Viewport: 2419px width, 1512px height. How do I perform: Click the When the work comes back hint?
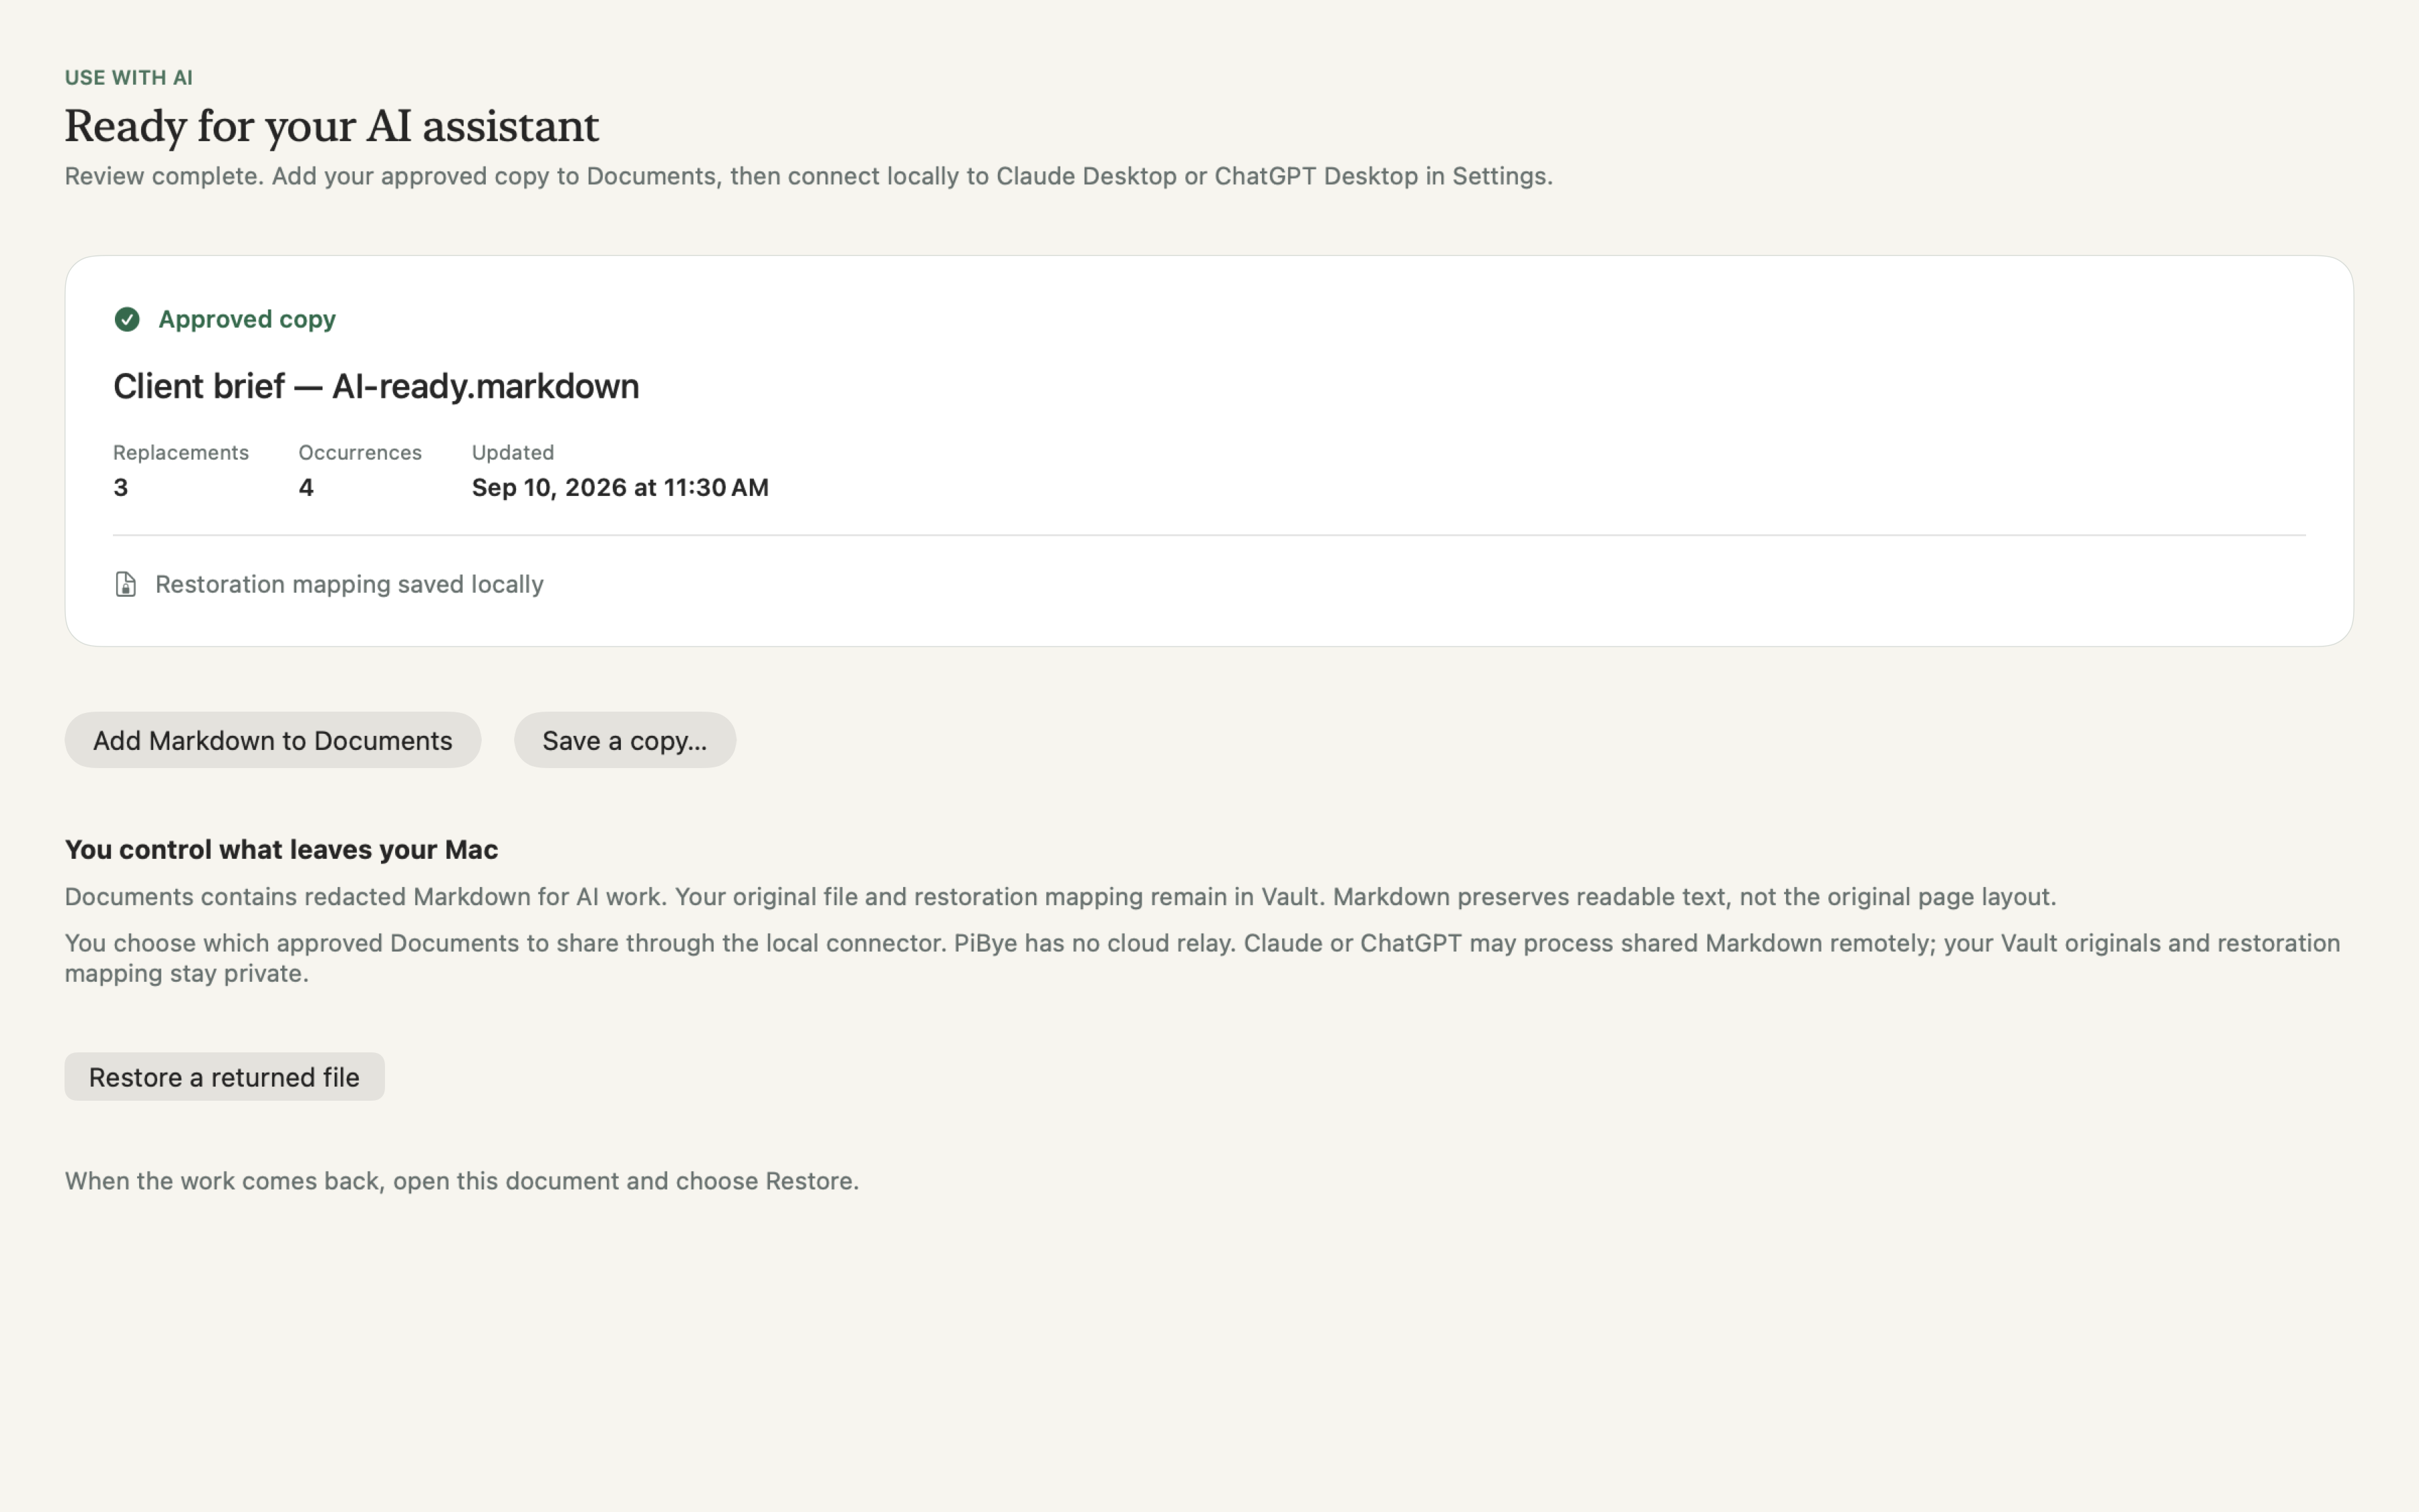[462, 1181]
